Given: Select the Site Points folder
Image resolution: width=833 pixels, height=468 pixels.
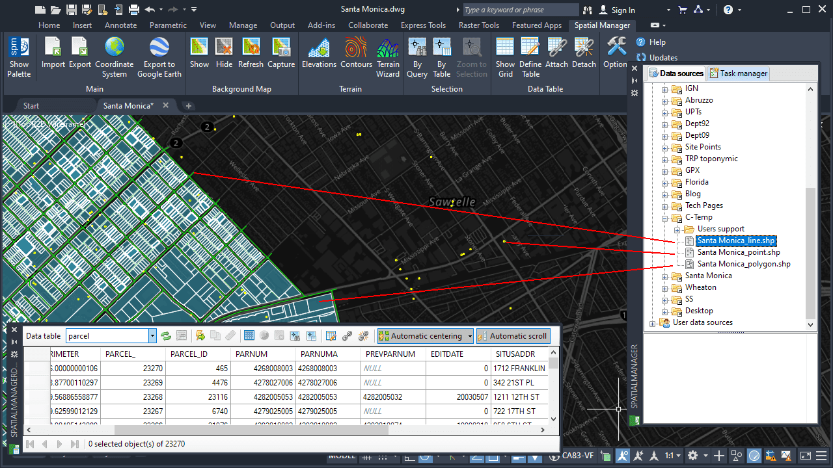Looking at the screenshot, I should (703, 147).
